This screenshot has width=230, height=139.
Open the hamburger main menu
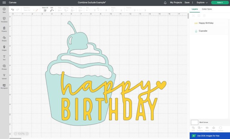pyautogui.click(x=4, y=2)
